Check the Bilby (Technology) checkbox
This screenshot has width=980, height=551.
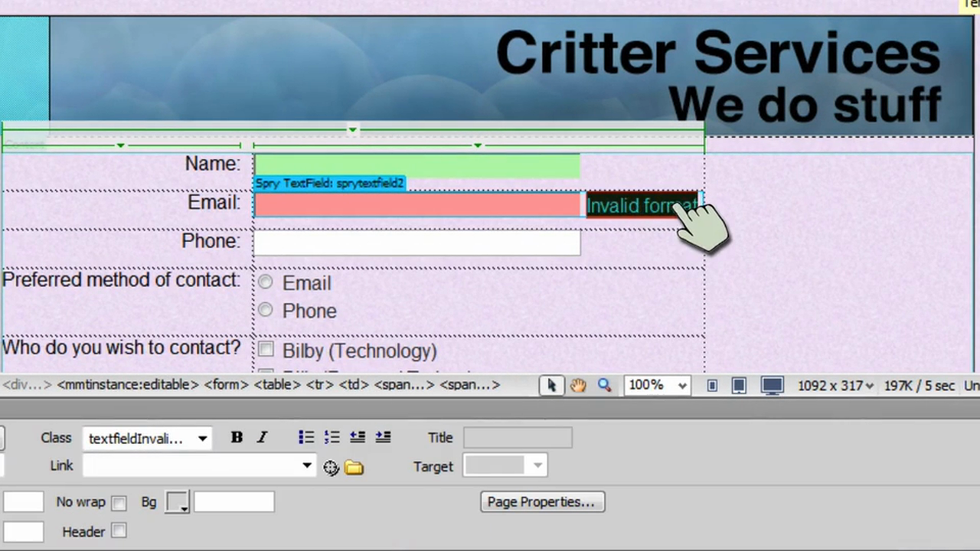coord(266,350)
